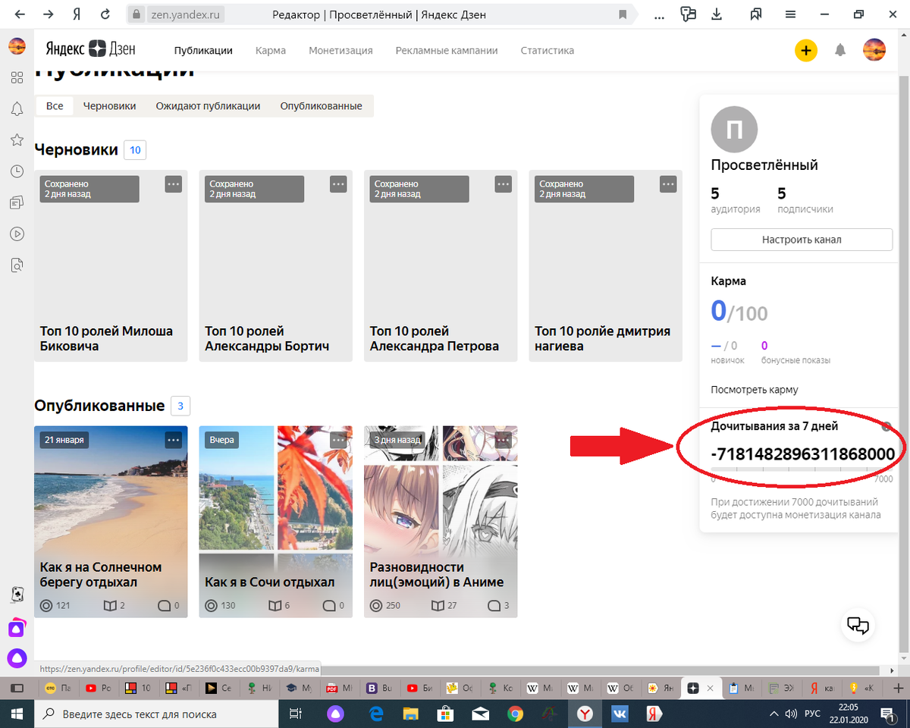Screen dimensions: 910x728
Task: Open sidebar notifications bell icon
Action: pyautogui.click(x=17, y=109)
